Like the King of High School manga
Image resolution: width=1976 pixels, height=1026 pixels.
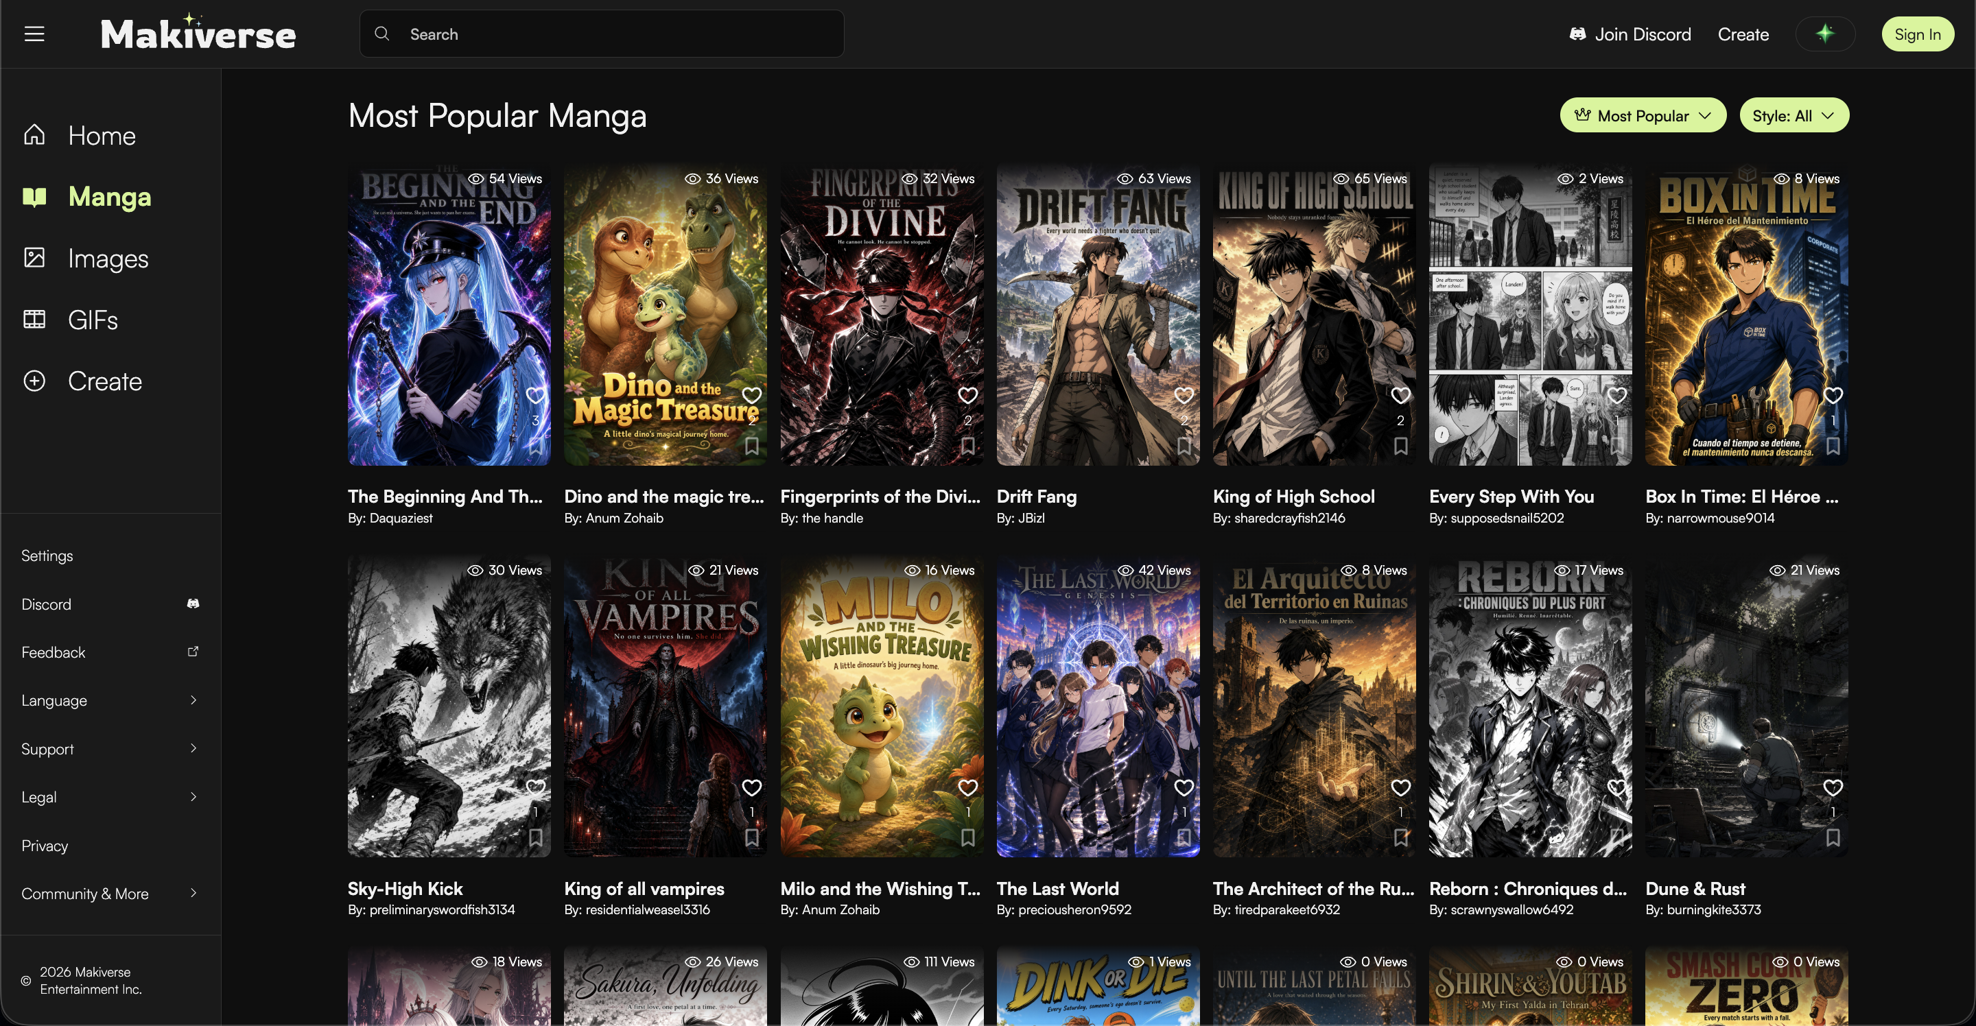(1400, 396)
